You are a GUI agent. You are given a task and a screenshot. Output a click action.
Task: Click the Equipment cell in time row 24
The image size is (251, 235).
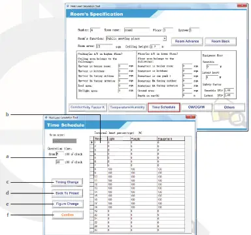171,230
